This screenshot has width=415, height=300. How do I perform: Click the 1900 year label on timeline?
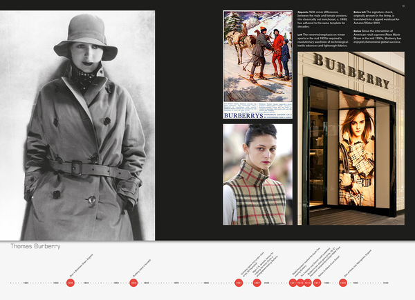click(x=266, y=283)
